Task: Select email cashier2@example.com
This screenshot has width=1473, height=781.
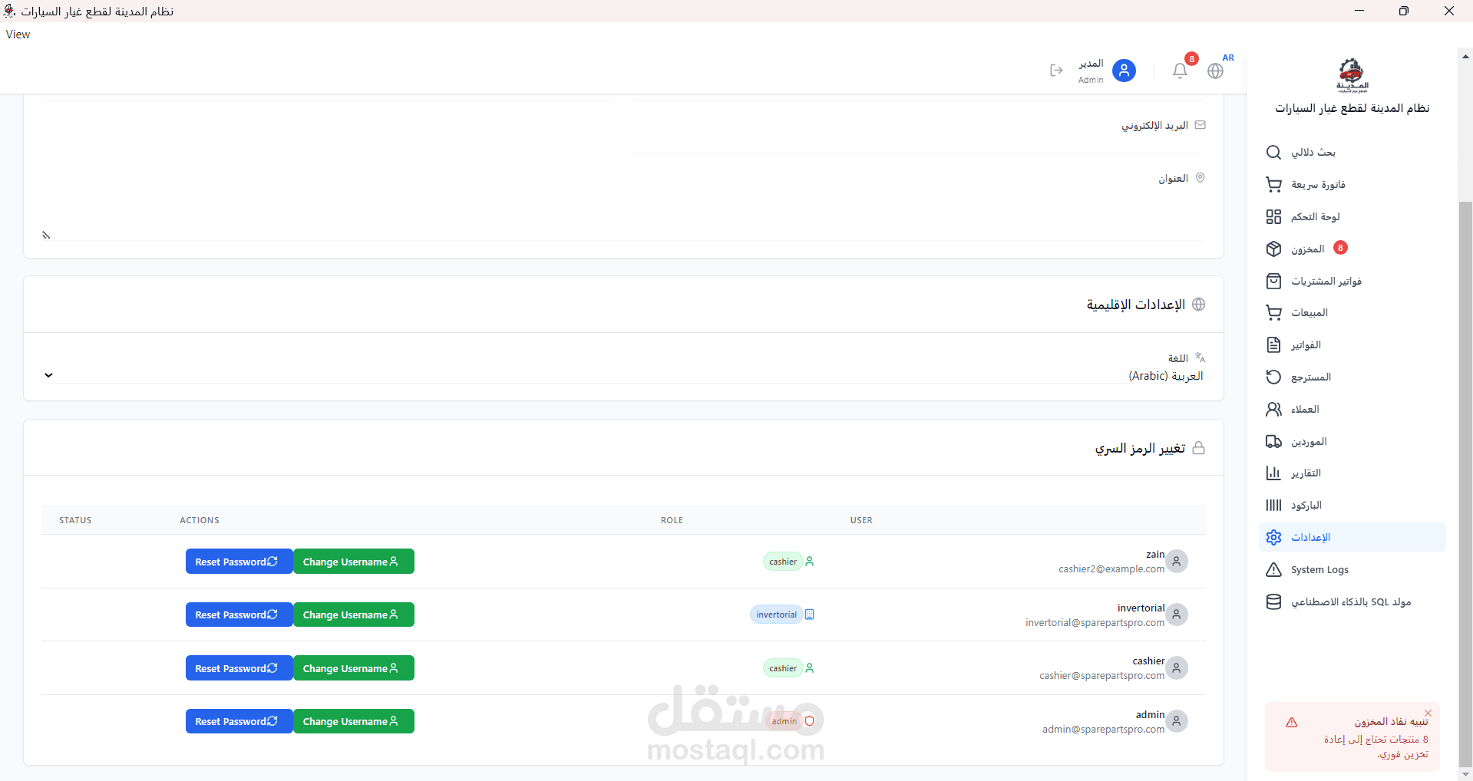Action: pos(1111,569)
